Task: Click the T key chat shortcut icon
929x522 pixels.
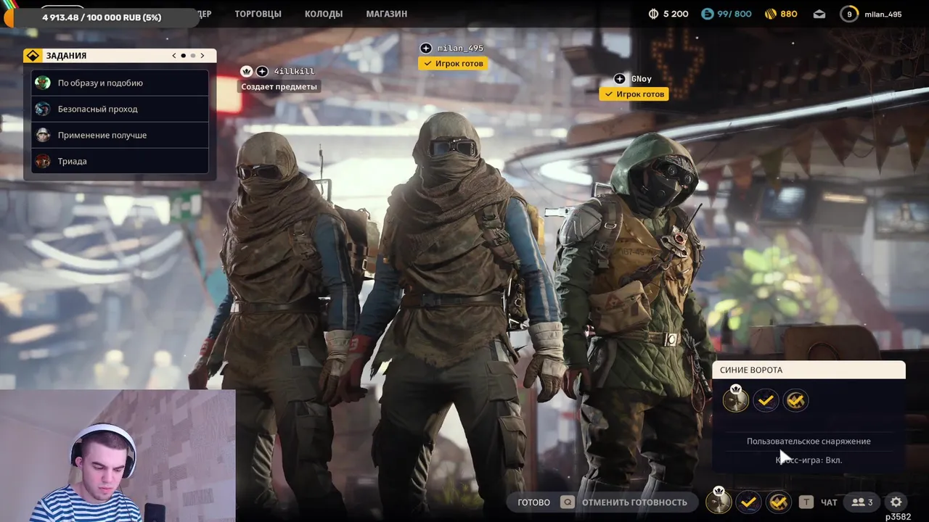Action: click(x=806, y=502)
